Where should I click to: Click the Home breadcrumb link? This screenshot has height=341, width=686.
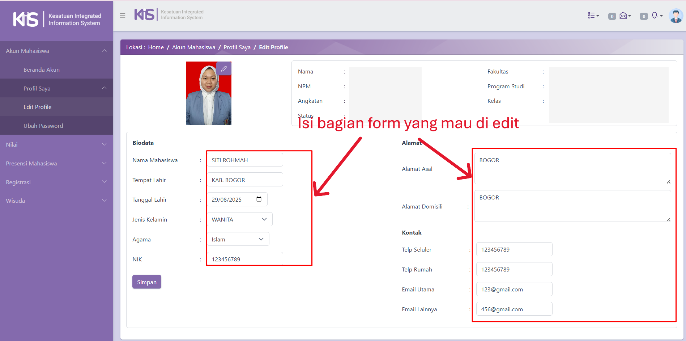click(x=156, y=47)
